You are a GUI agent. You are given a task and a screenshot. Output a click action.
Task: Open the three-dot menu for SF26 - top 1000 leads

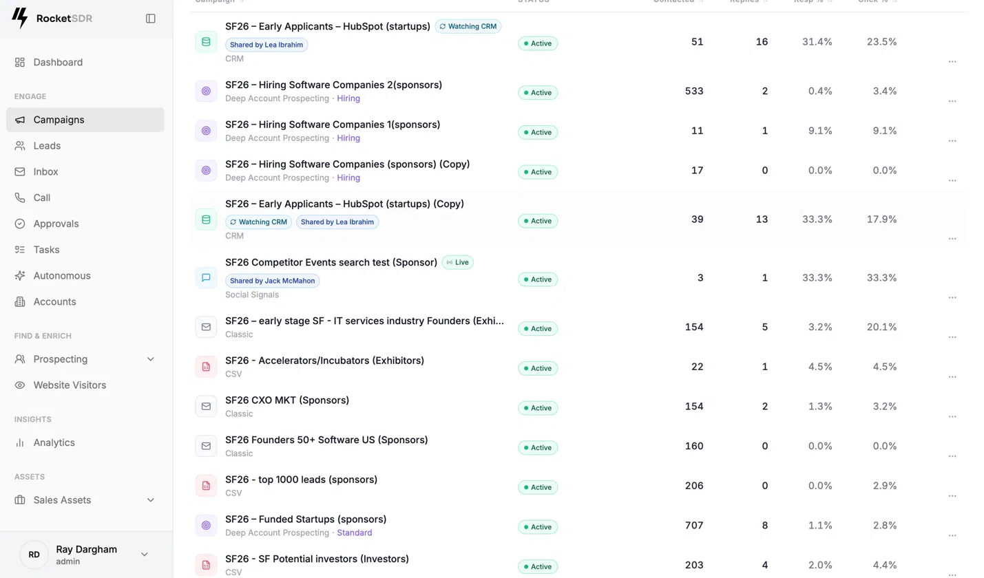point(952,496)
